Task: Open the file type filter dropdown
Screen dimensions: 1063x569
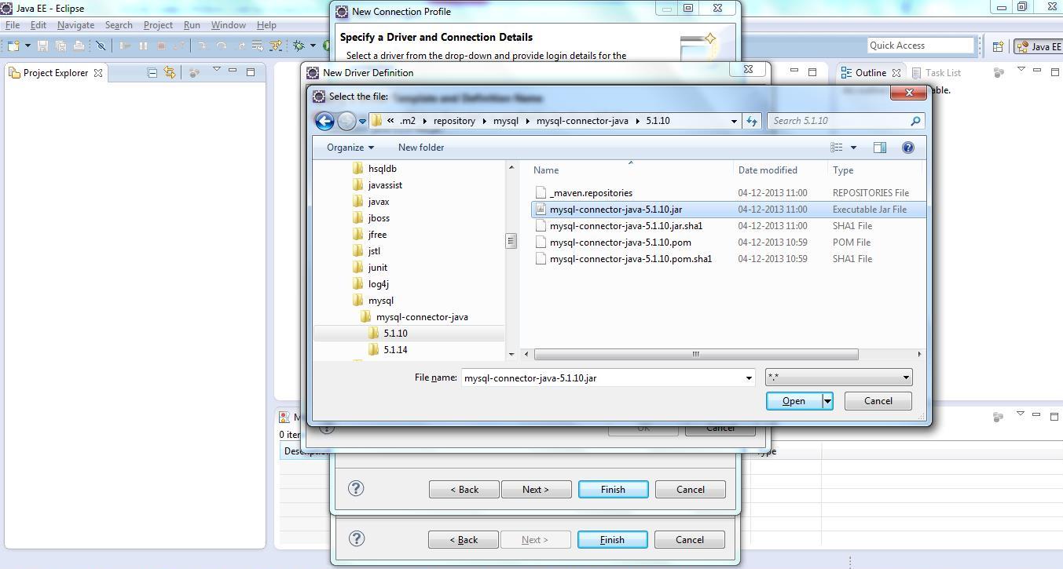Action: (x=838, y=378)
